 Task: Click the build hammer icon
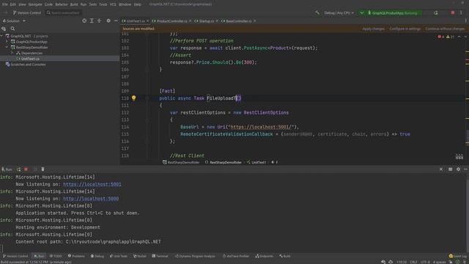317,13
